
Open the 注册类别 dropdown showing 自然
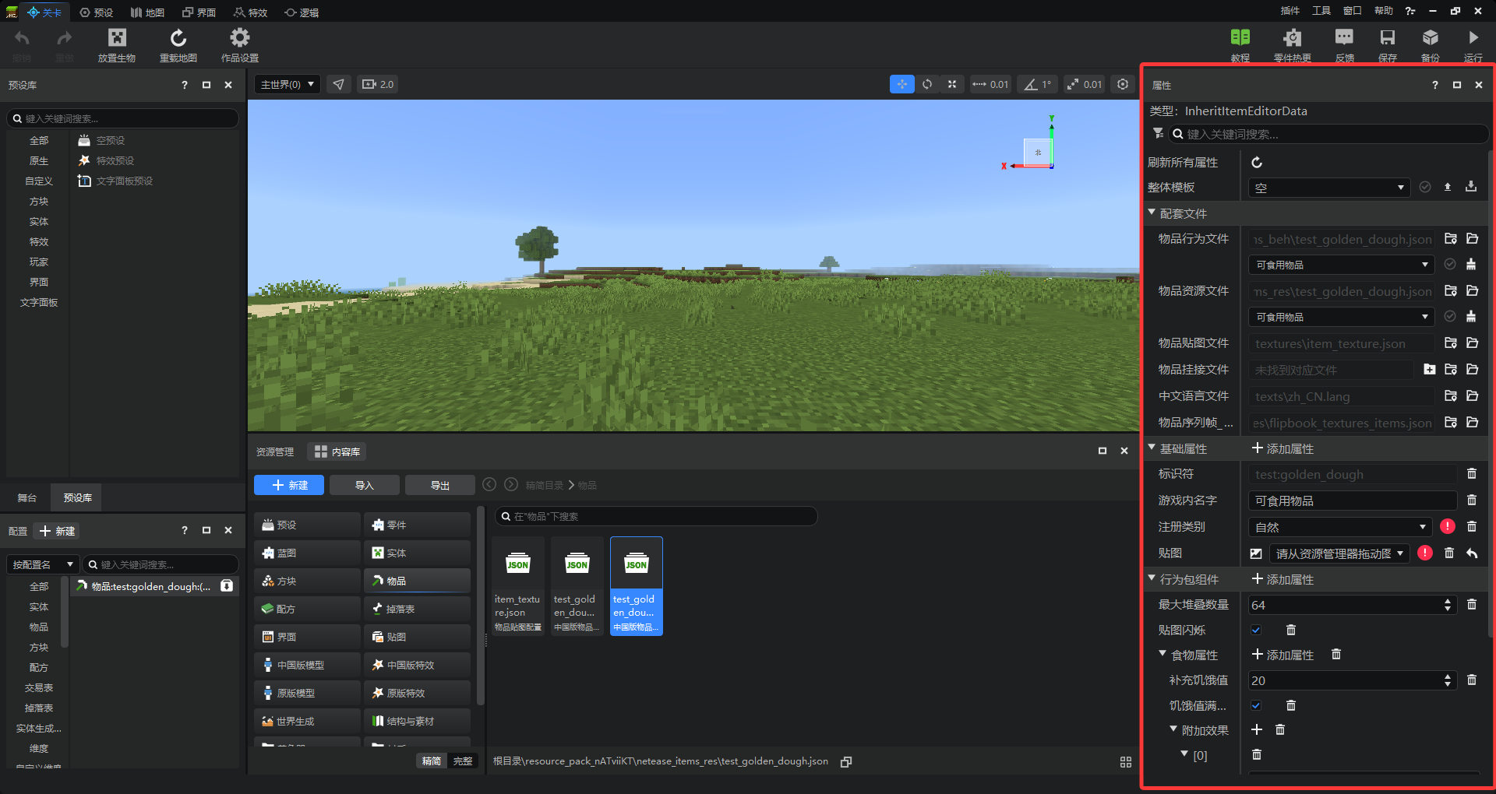(1340, 527)
